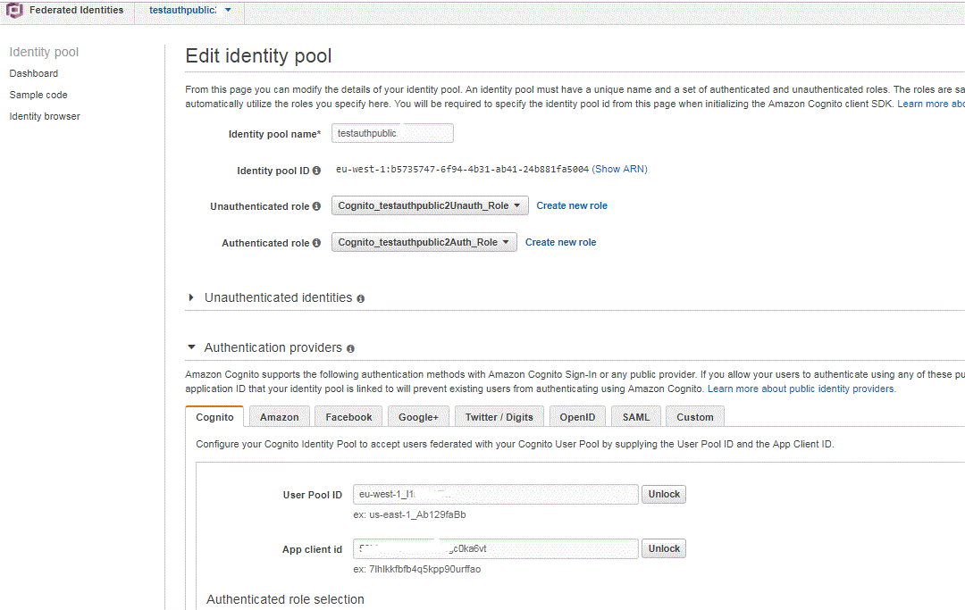This screenshot has width=965, height=610.
Task: Select the Twitter / Digits tab
Action: [x=499, y=417]
